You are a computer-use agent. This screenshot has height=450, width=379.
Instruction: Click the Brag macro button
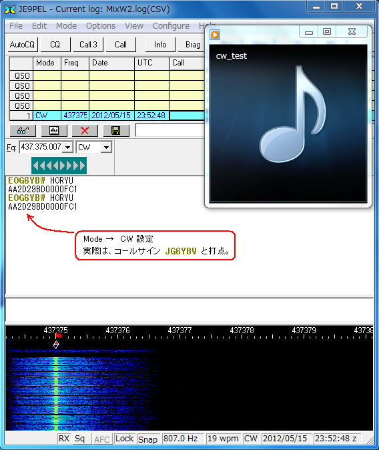click(x=192, y=45)
